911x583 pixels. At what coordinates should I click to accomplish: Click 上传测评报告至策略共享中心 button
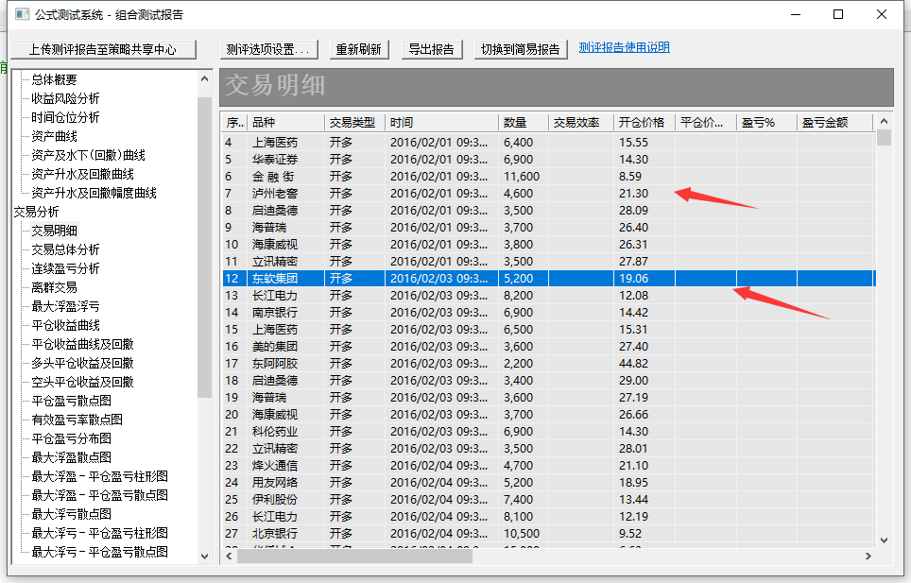click(103, 49)
